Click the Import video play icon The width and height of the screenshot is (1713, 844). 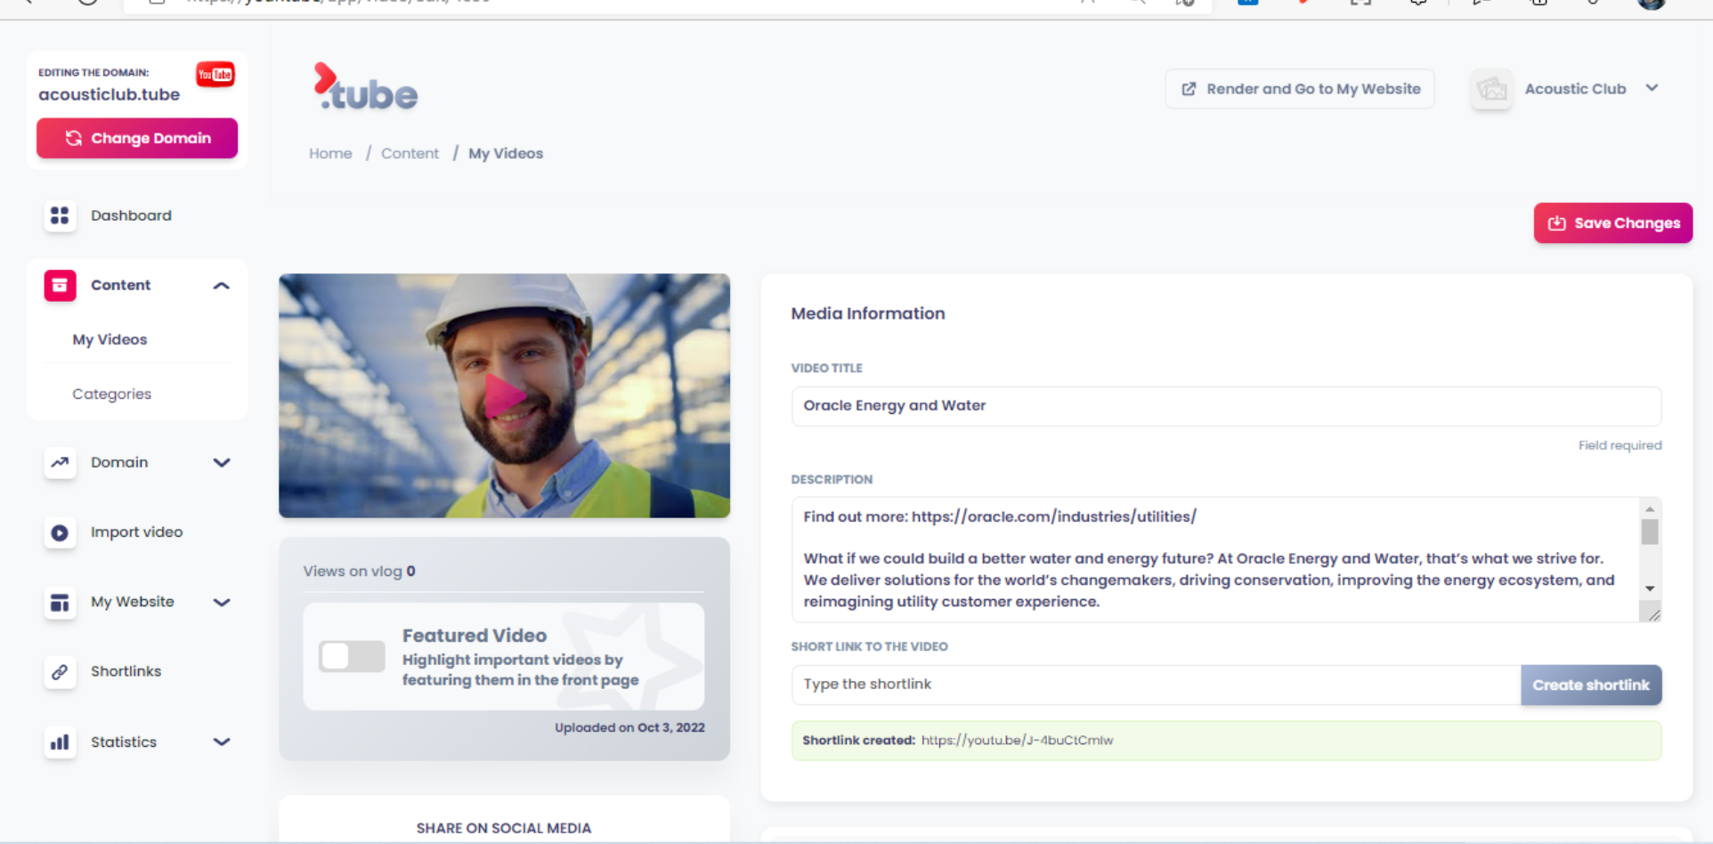coord(60,532)
